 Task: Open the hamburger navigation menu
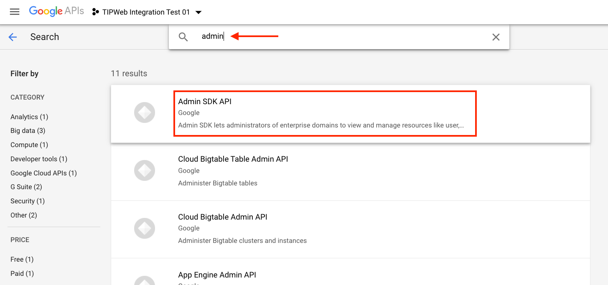pos(15,12)
